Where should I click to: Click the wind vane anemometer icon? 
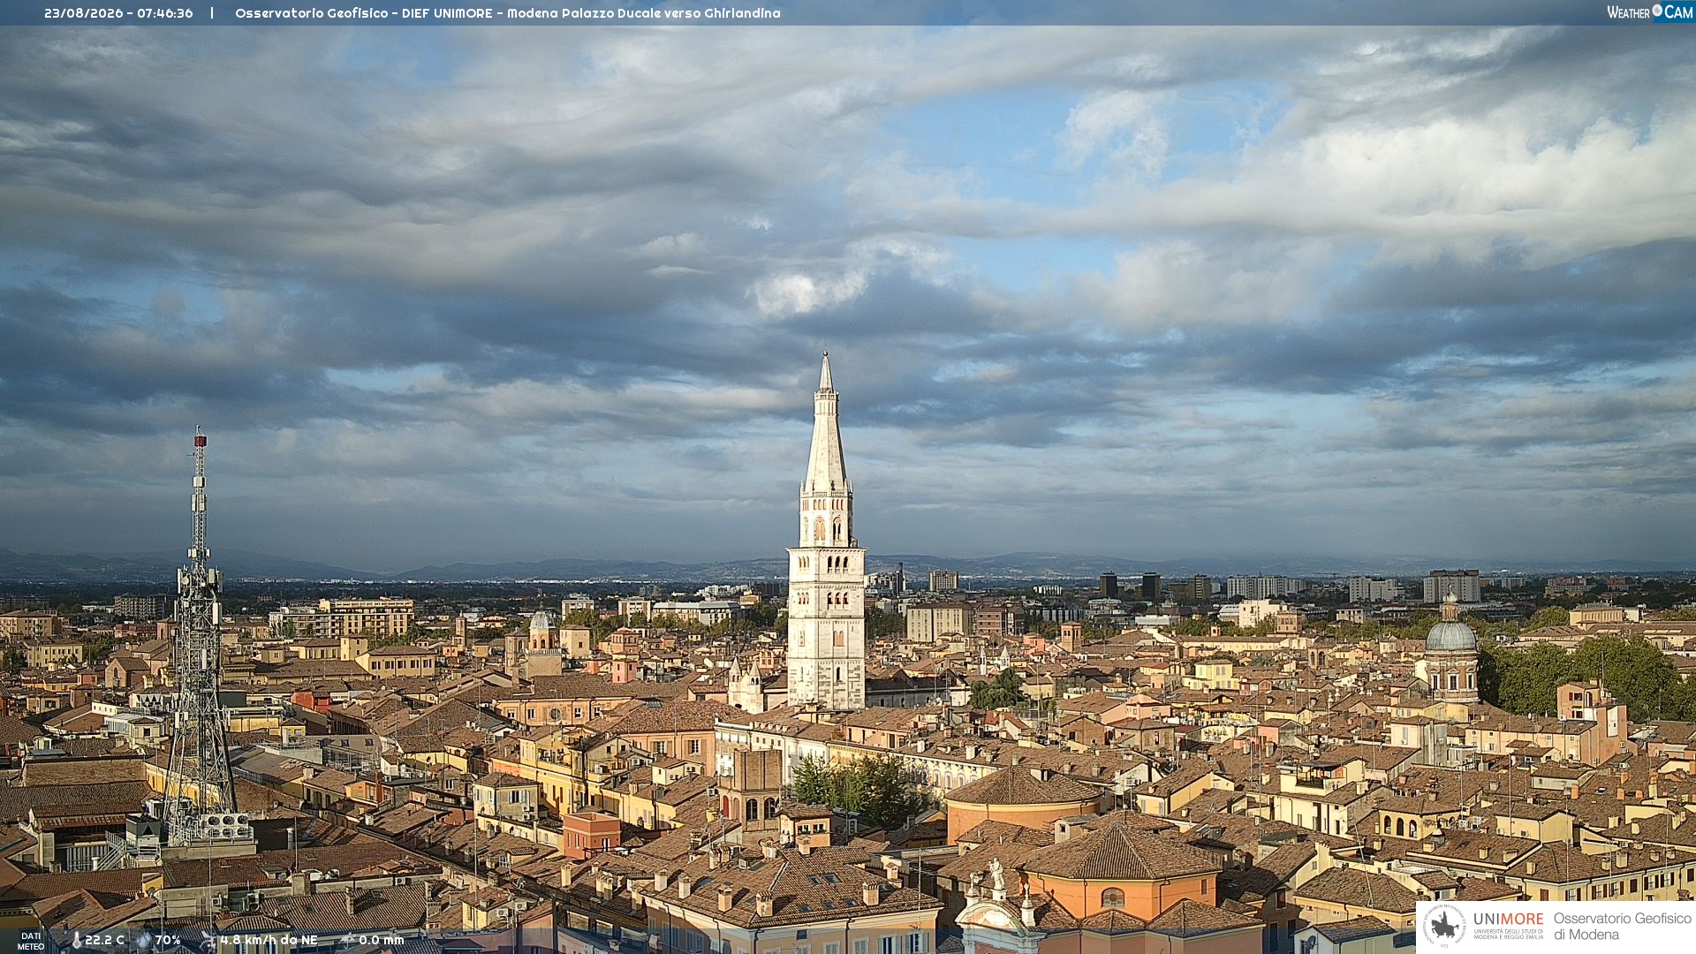(208, 941)
